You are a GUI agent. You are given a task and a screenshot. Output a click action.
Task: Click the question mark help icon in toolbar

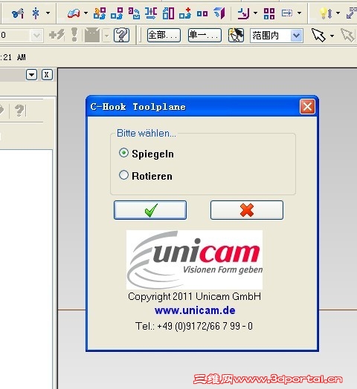121,35
